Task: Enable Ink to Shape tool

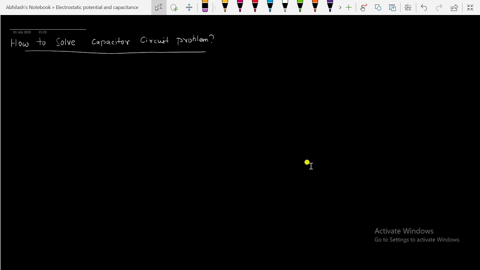Action: 378,7
